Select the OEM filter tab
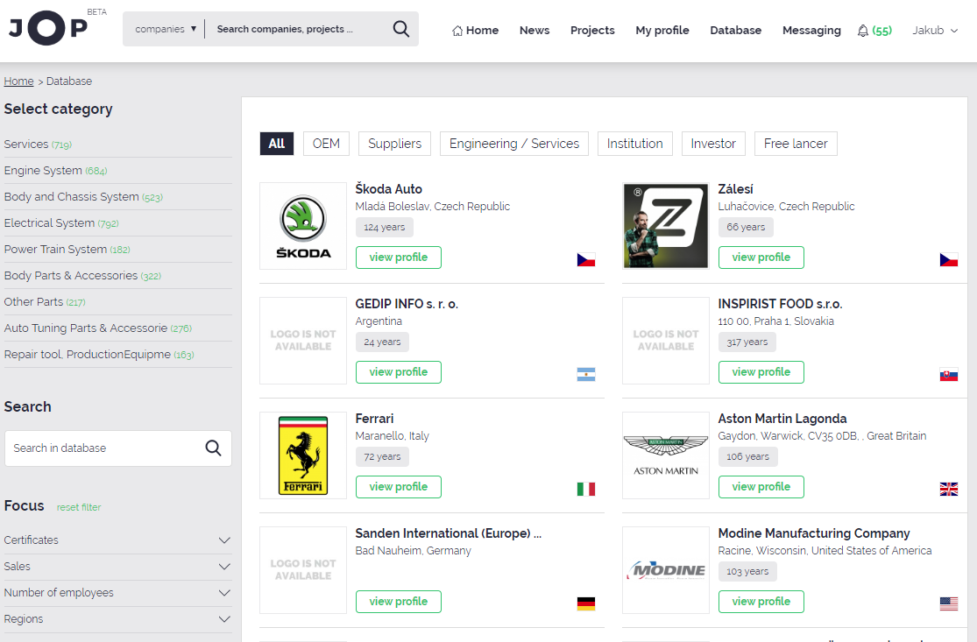The image size is (977, 642). coord(326,144)
